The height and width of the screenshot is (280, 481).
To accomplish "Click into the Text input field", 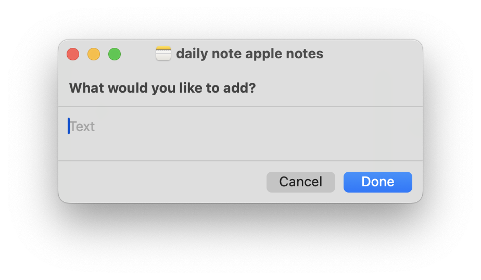I will 239,133.
